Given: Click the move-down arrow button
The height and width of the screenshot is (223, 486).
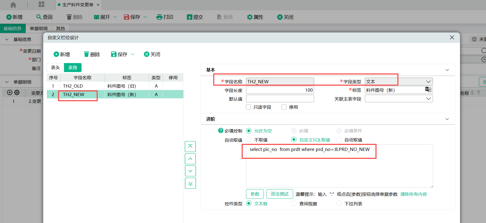Looking at the screenshot, I should [x=190, y=171].
